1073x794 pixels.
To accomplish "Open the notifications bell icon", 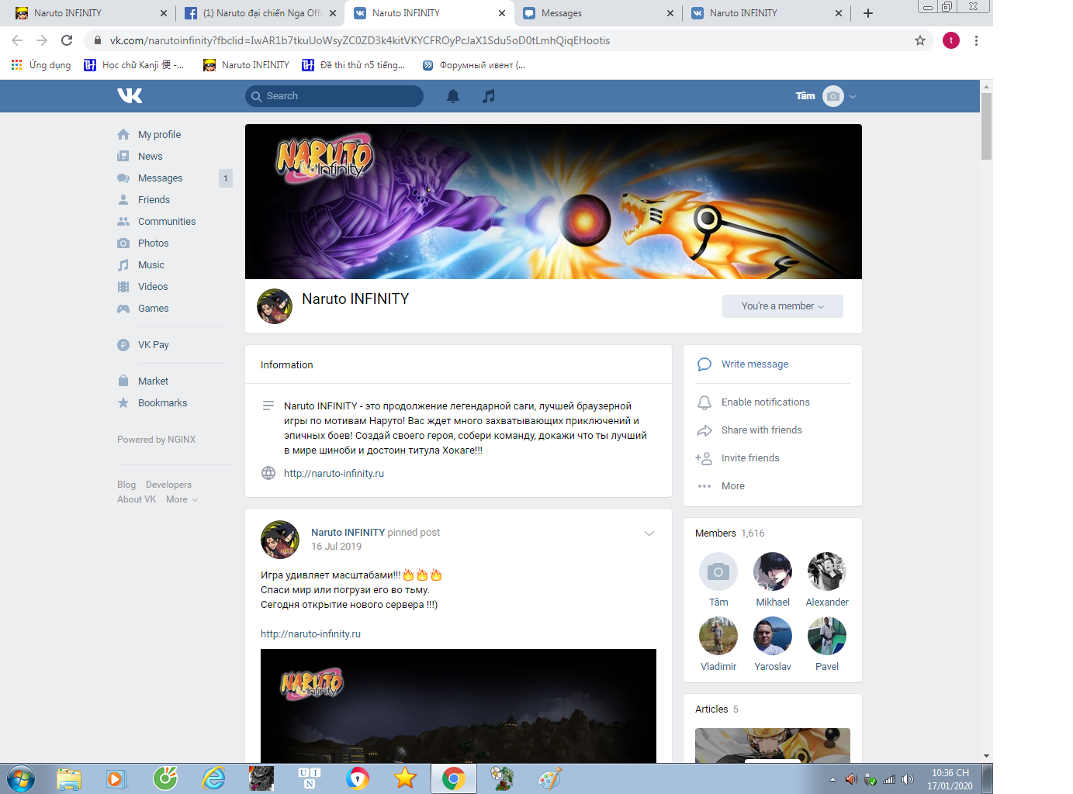I will [453, 96].
